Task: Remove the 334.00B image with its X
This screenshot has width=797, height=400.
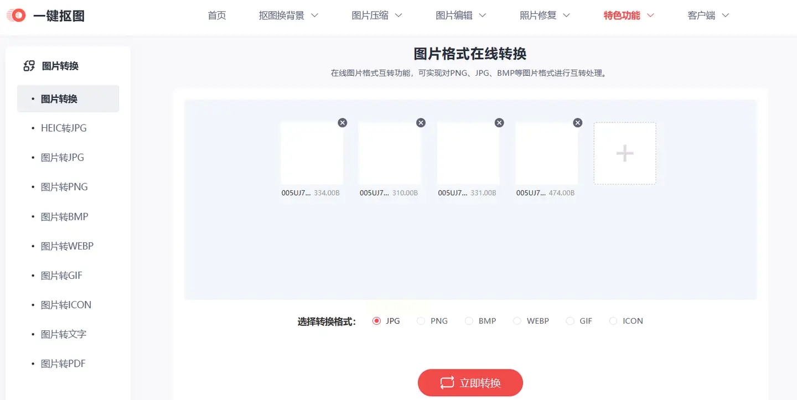Action: [x=343, y=123]
